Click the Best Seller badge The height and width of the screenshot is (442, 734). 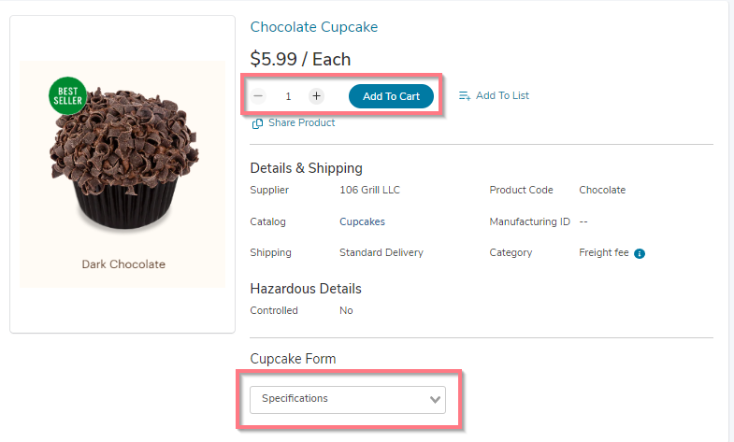[x=67, y=96]
